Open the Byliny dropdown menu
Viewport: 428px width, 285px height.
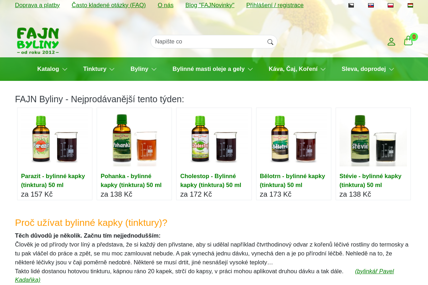(x=143, y=69)
